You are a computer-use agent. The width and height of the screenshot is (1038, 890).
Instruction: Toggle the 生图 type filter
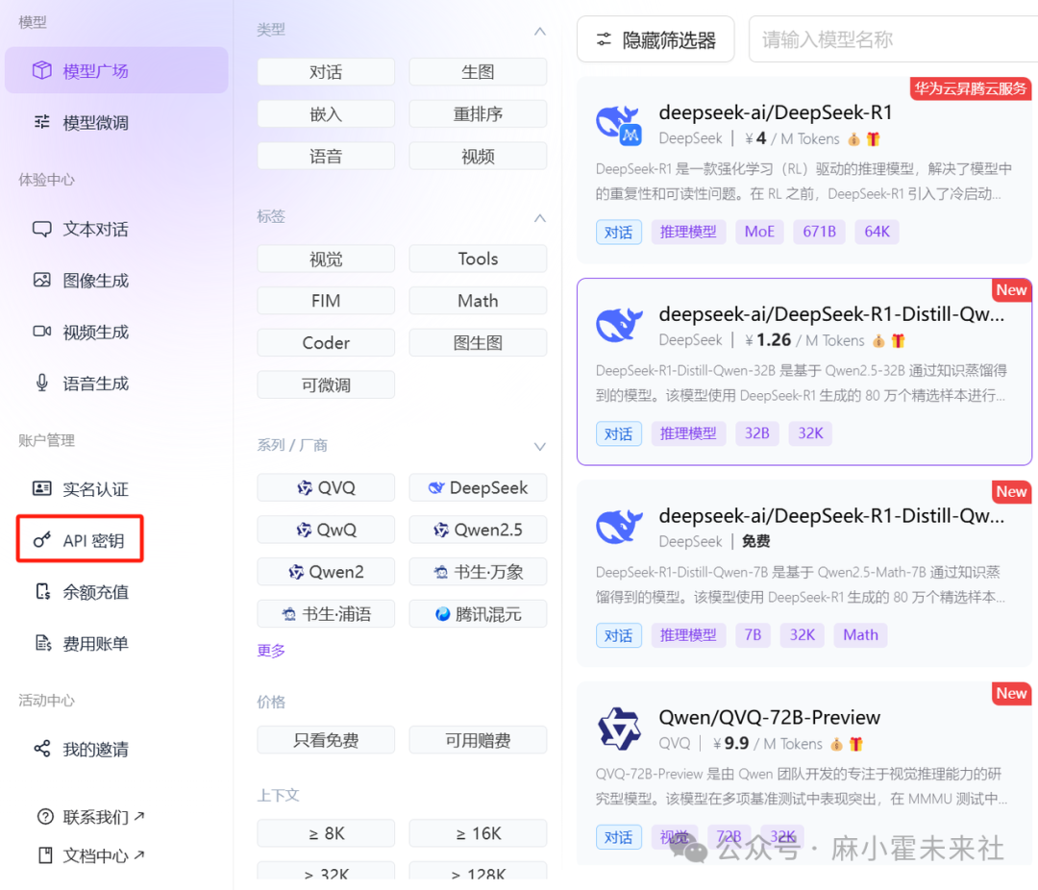[x=478, y=71]
